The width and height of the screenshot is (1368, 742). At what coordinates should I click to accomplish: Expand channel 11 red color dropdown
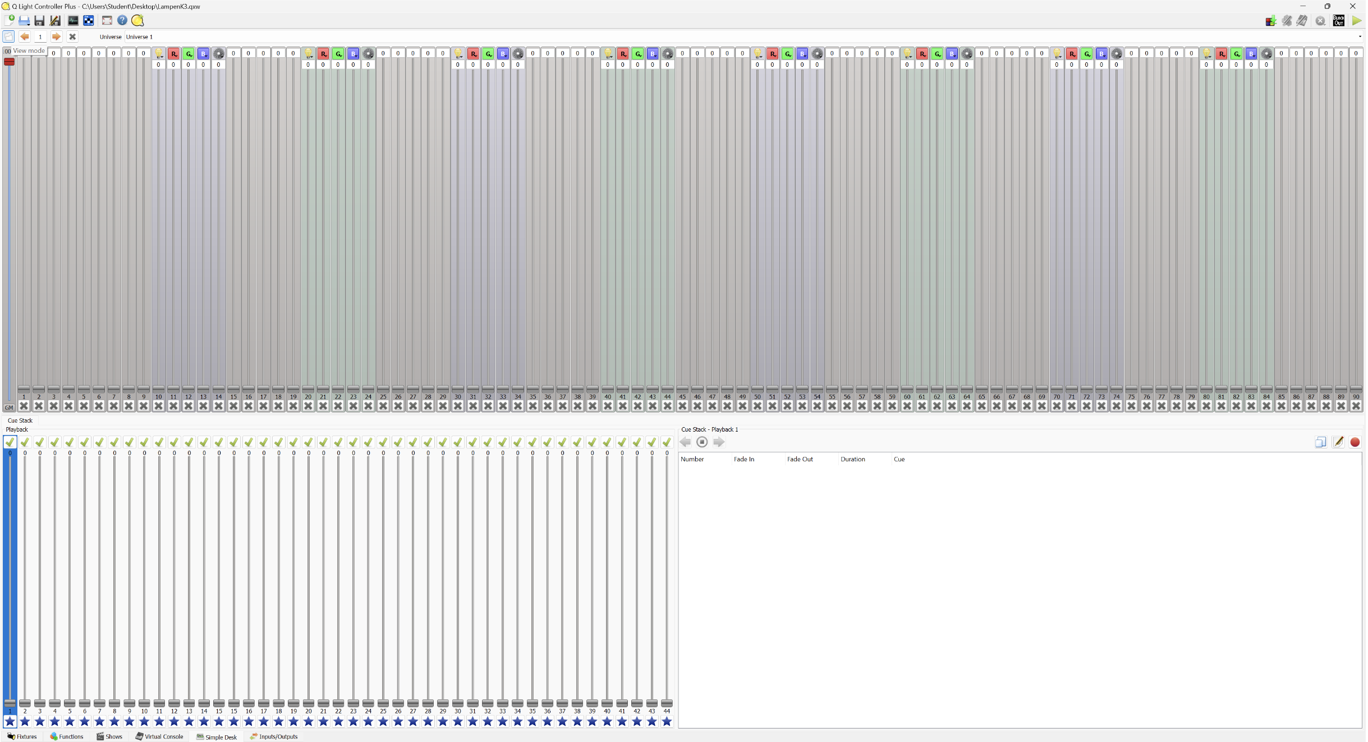[174, 53]
